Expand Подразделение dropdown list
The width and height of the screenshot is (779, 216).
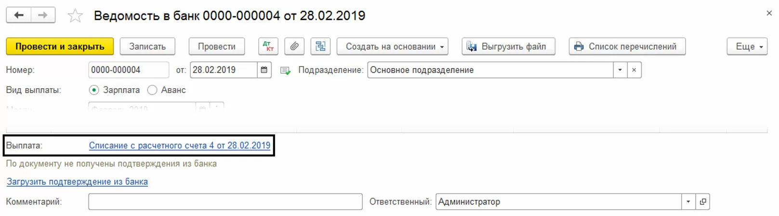click(620, 70)
